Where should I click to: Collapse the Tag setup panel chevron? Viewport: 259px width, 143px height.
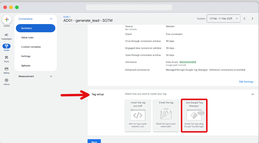coord(253,94)
